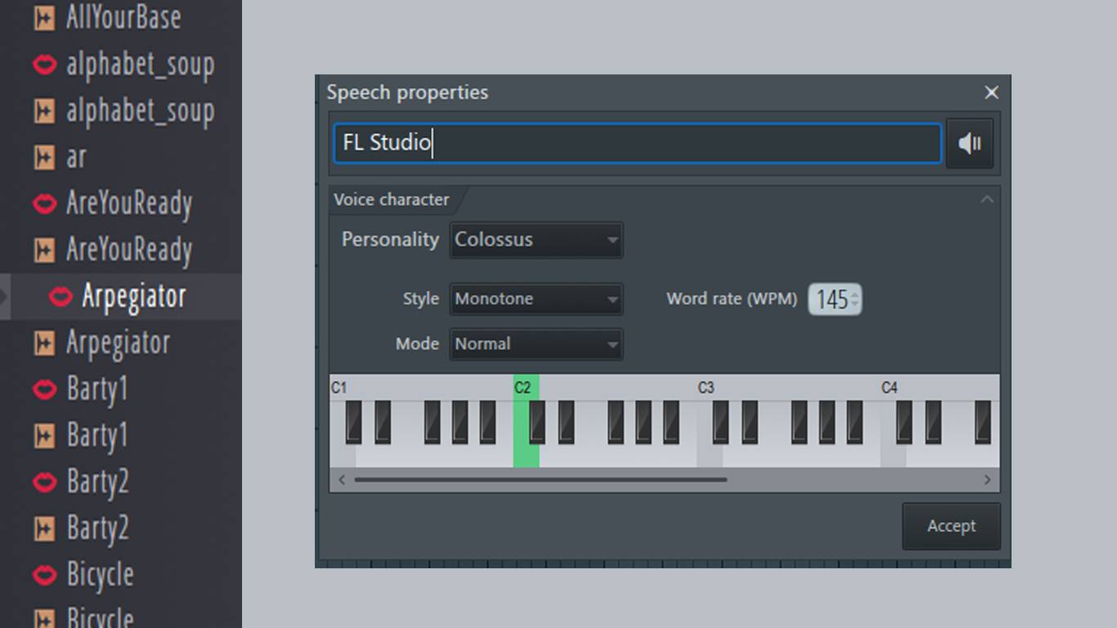Screen dimensions: 1117x628
Task: Click the piano keyboard scrollbar right arrow
Action: [x=987, y=480]
